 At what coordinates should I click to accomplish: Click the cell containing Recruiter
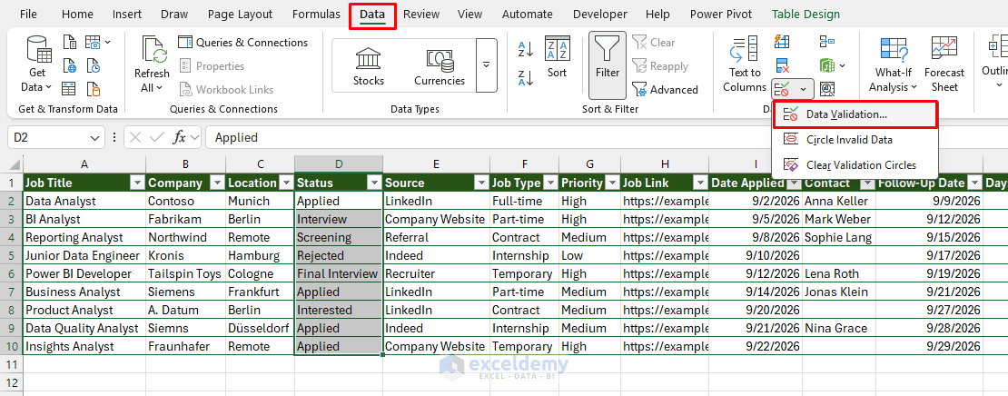pos(436,274)
